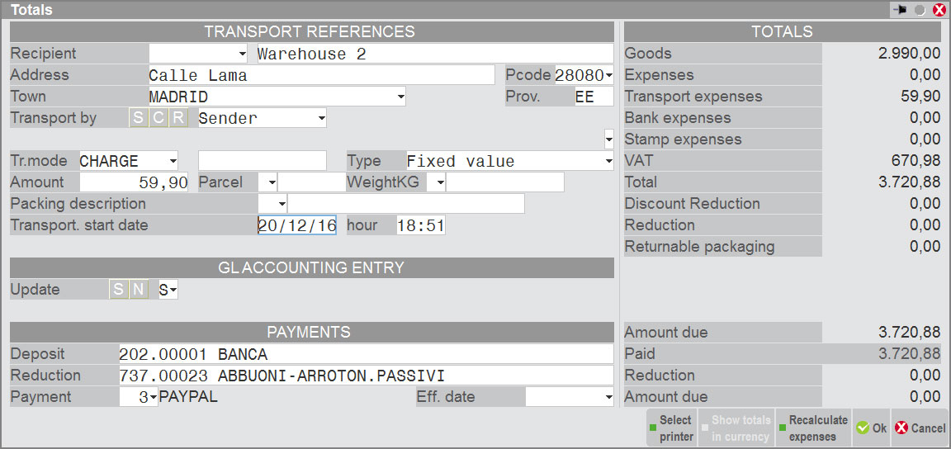The image size is (951, 449).
Task: Toggle N option in GL Update
Action: coord(139,290)
